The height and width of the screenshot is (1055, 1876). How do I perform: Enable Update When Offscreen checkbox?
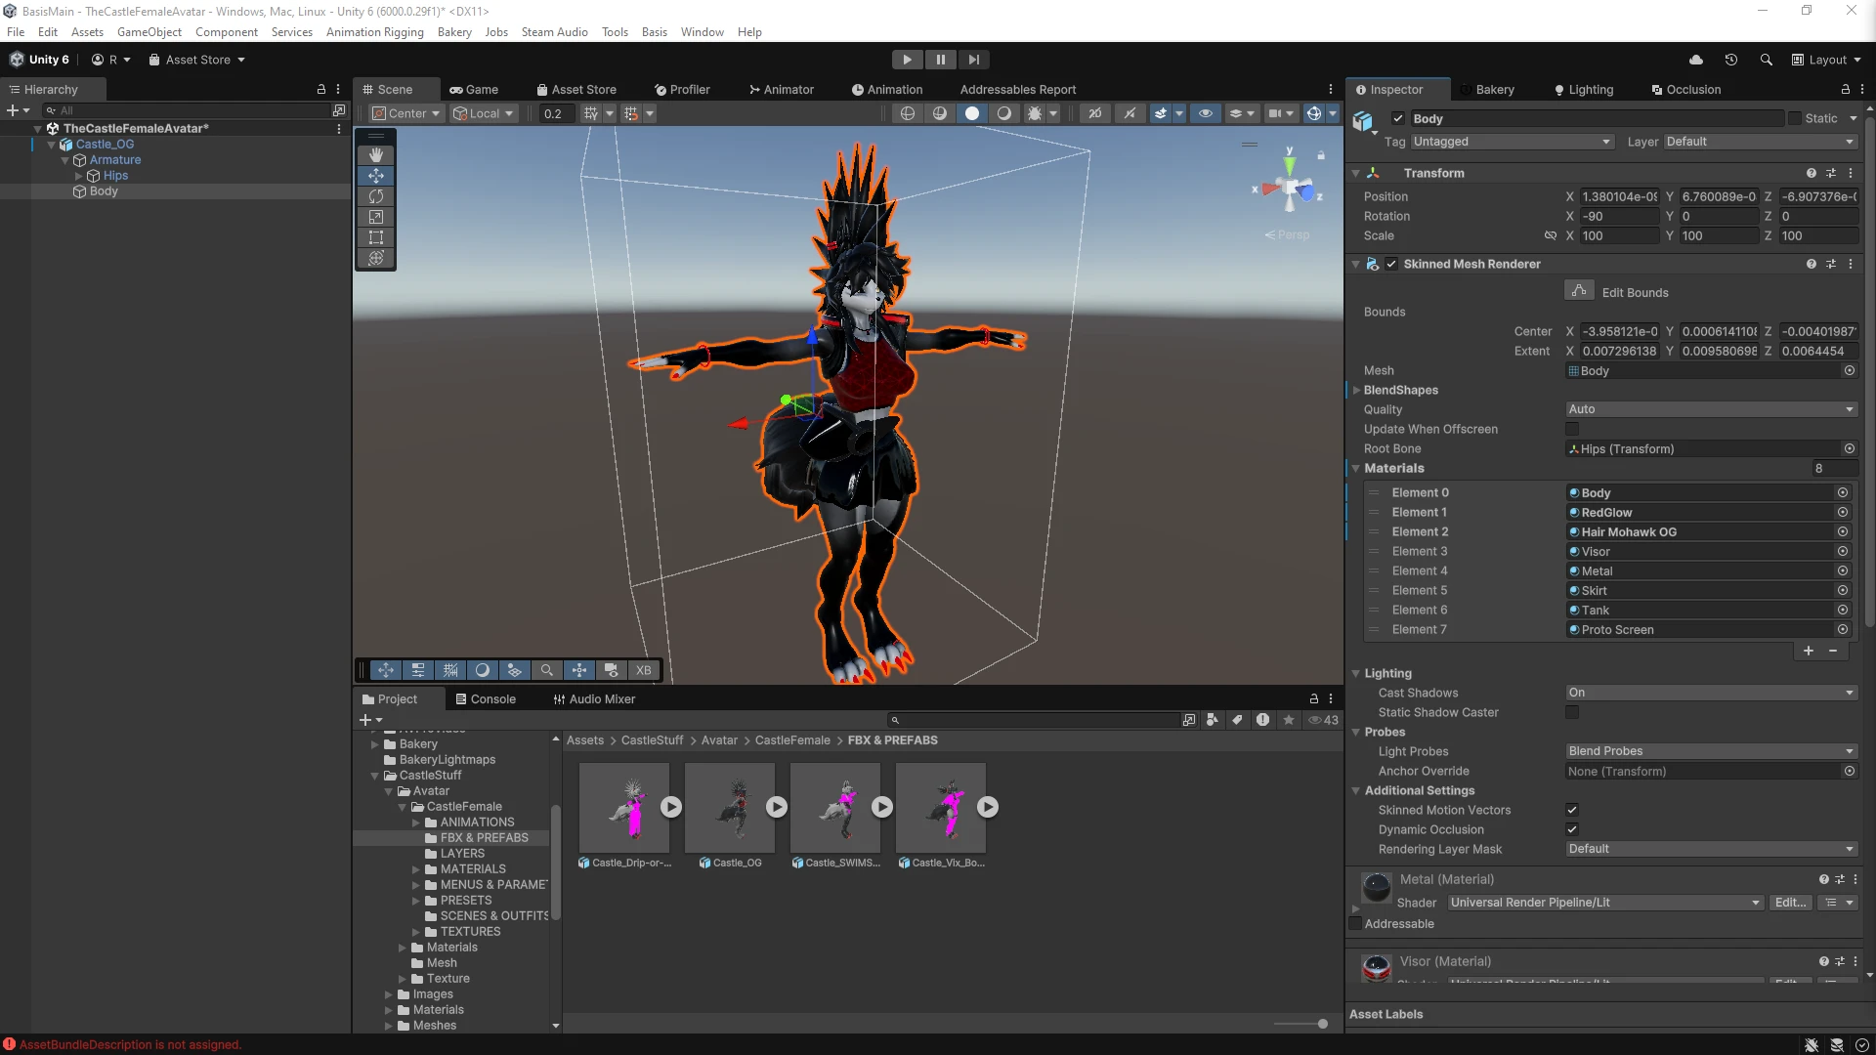[1572, 429]
